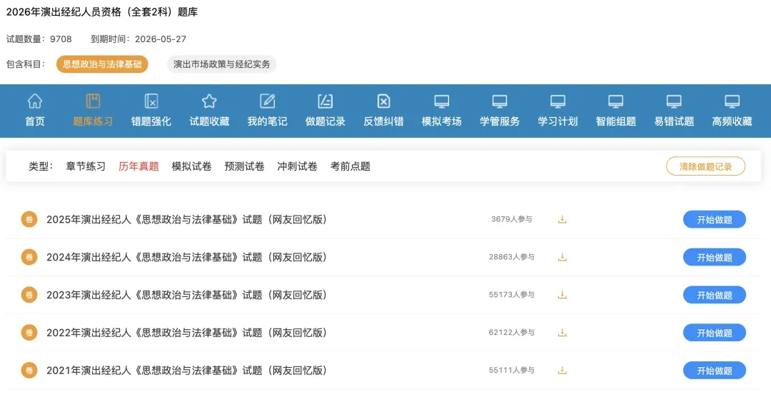
Task: Open 错题强化 icon in the nav bar
Action: 151,101
